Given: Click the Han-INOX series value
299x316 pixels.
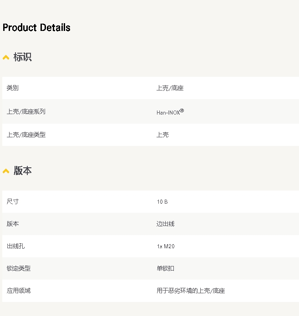Looking at the screenshot, I should click(170, 112).
